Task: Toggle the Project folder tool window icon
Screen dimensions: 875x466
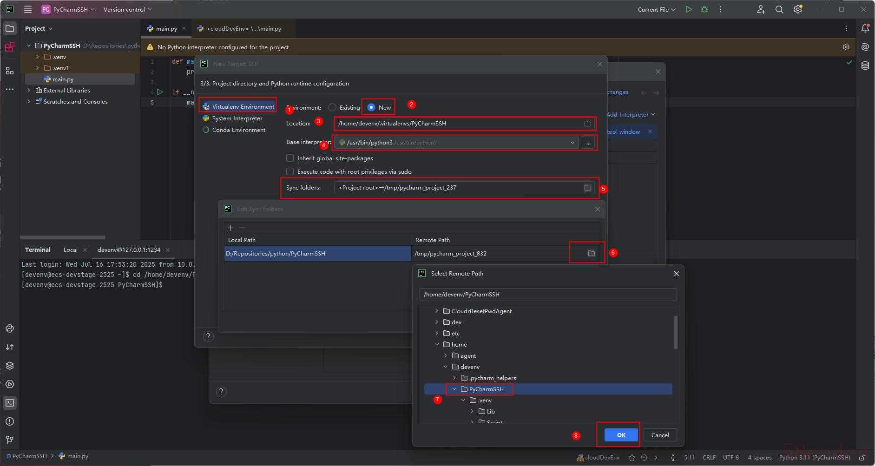Action: pos(9,28)
